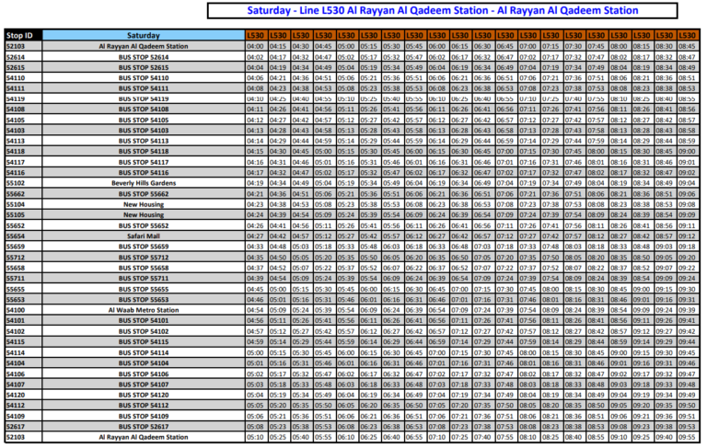Select the Beverly Hills Gardens stop name
Screen dimensions: 707x448
point(144,182)
